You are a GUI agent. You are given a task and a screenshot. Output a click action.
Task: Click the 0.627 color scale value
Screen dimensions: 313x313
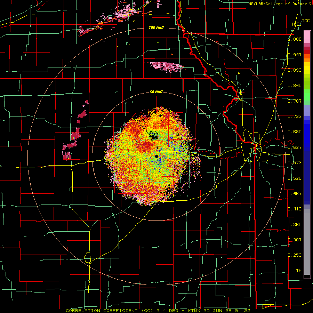tap(295, 147)
